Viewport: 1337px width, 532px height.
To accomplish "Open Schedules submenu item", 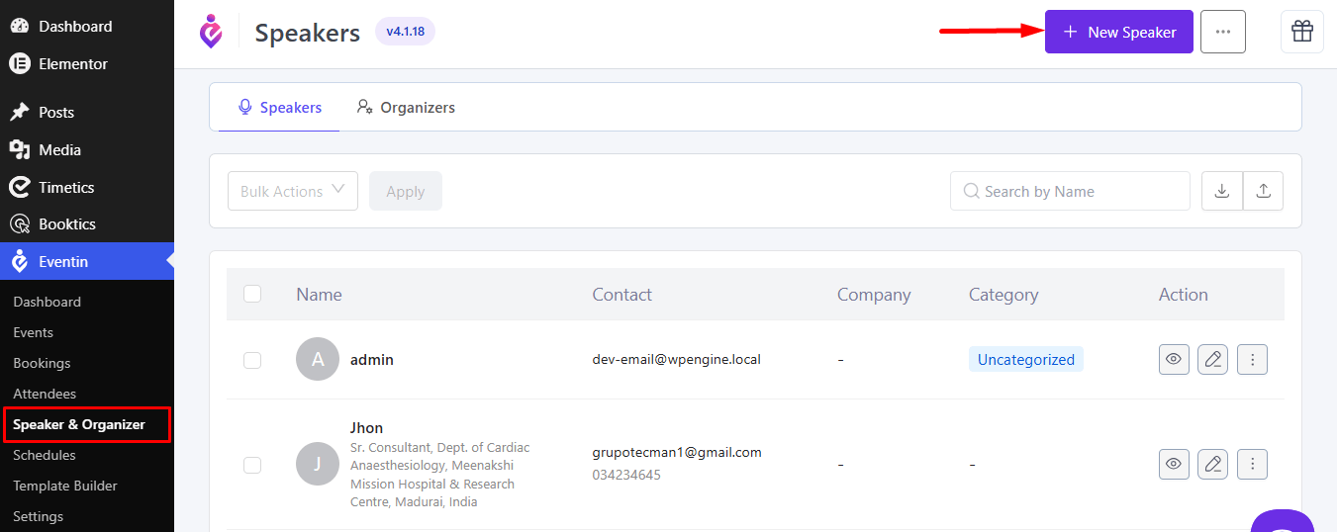I will point(45,455).
